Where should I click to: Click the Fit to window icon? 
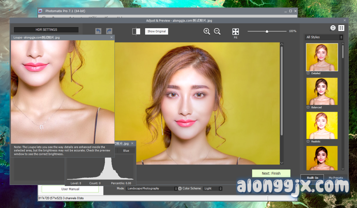236,32
